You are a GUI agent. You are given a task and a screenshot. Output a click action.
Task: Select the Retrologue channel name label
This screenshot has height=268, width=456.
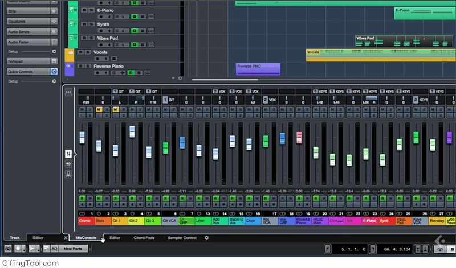point(437,221)
